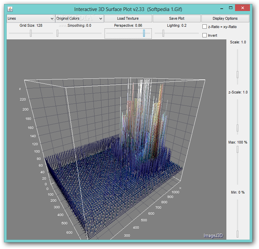Click the x-axis label 1000

(x=175, y=192)
